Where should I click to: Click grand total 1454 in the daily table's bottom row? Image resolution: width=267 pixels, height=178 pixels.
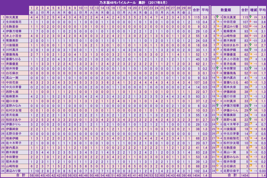(196, 175)
